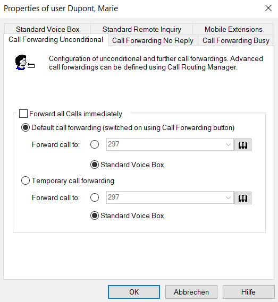
Task: Choose number radio under default forwarding
Action: pos(95,144)
